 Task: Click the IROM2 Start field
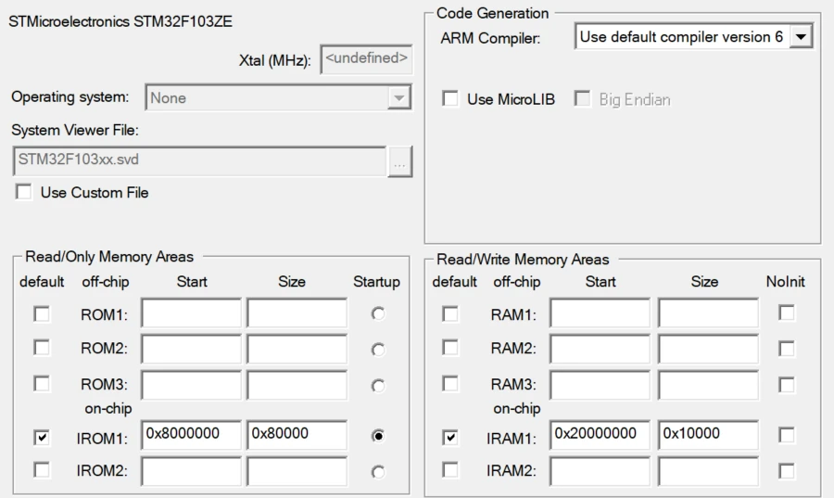pos(191,471)
